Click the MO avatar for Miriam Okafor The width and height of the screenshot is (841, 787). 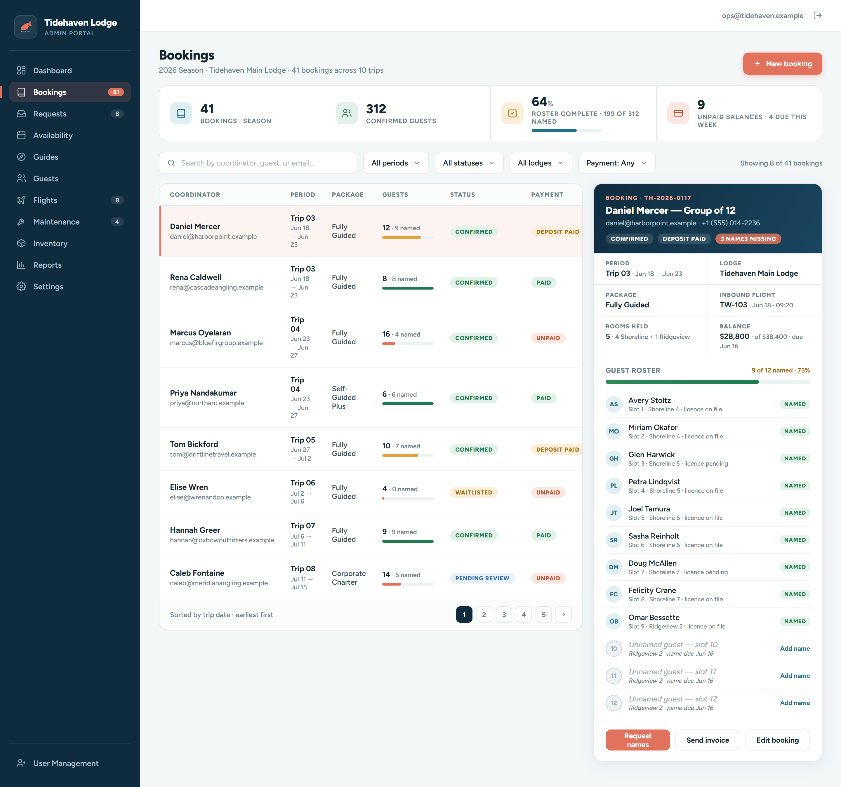point(614,431)
